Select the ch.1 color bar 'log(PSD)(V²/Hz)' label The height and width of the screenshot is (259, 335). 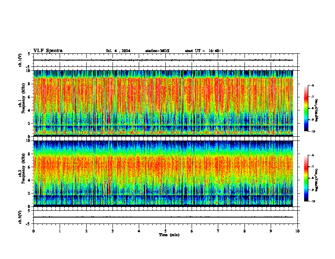317,110
